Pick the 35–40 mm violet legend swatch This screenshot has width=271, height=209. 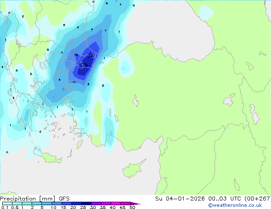[x=106, y=203]
